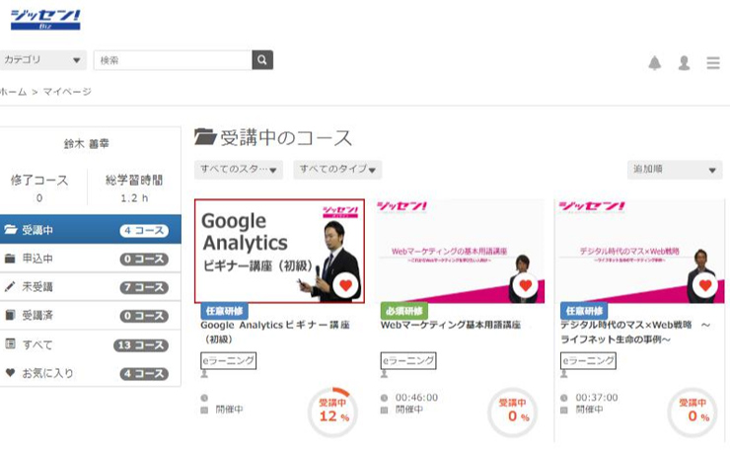Click the 任意研修 tag on デジタル時代 course
The width and height of the screenshot is (730, 450).
click(584, 311)
